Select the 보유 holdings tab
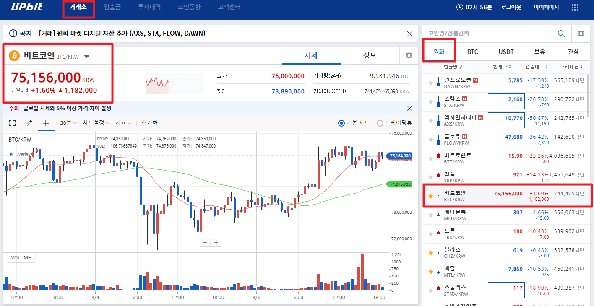This screenshot has width=594, height=306. point(539,52)
